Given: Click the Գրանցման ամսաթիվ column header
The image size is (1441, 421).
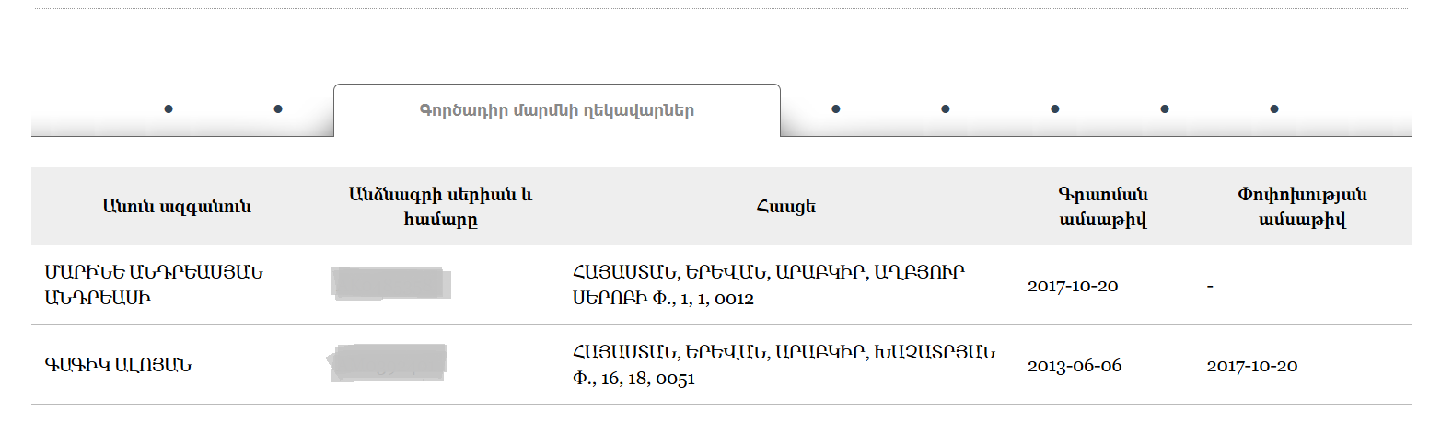Looking at the screenshot, I should [x=1103, y=207].
